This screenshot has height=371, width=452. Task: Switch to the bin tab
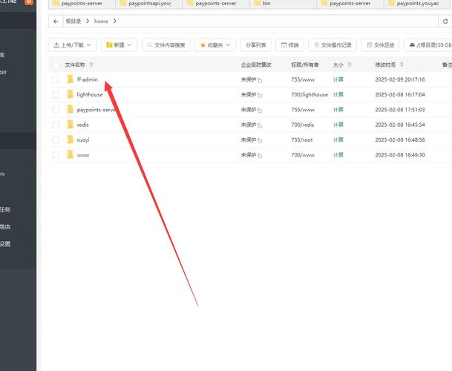(283, 4)
